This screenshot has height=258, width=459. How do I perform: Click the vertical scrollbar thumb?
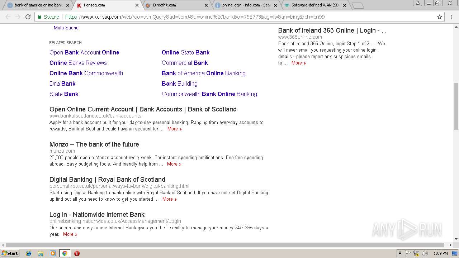(x=456, y=106)
